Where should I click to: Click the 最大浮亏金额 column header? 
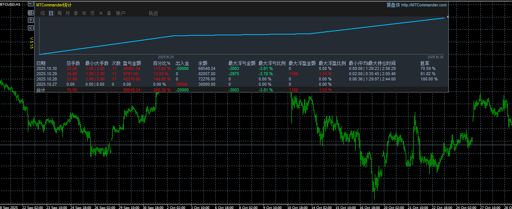click(x=242, y=63)
